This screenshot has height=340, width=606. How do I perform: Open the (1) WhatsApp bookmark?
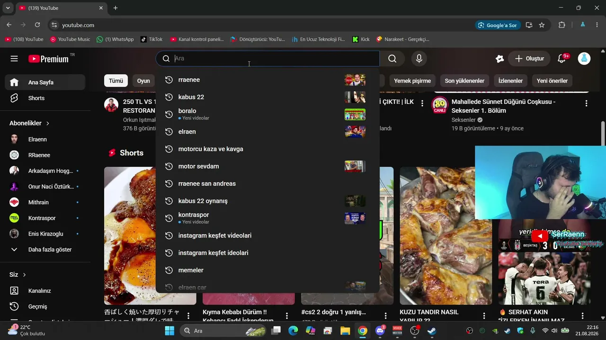click(115, 39)
